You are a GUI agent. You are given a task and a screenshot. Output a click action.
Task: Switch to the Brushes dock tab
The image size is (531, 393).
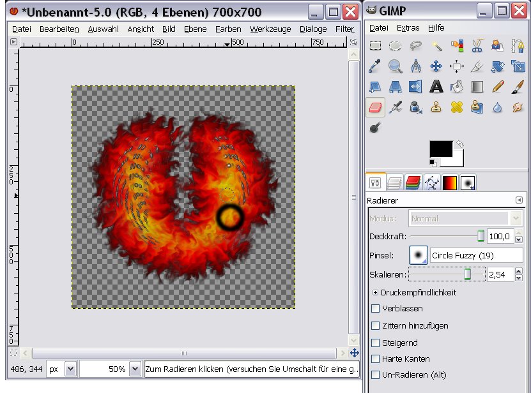(x=468, y=183)
